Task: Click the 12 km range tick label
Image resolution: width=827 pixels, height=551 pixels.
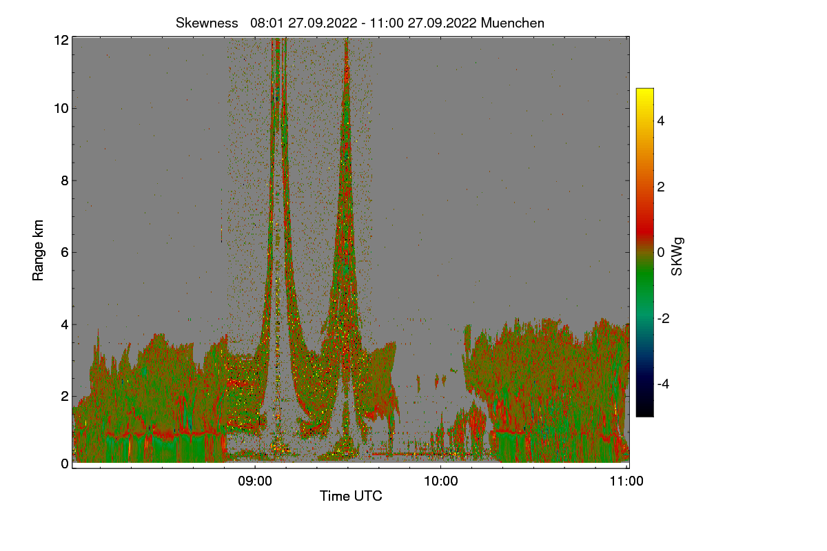Action: [61, 40]
